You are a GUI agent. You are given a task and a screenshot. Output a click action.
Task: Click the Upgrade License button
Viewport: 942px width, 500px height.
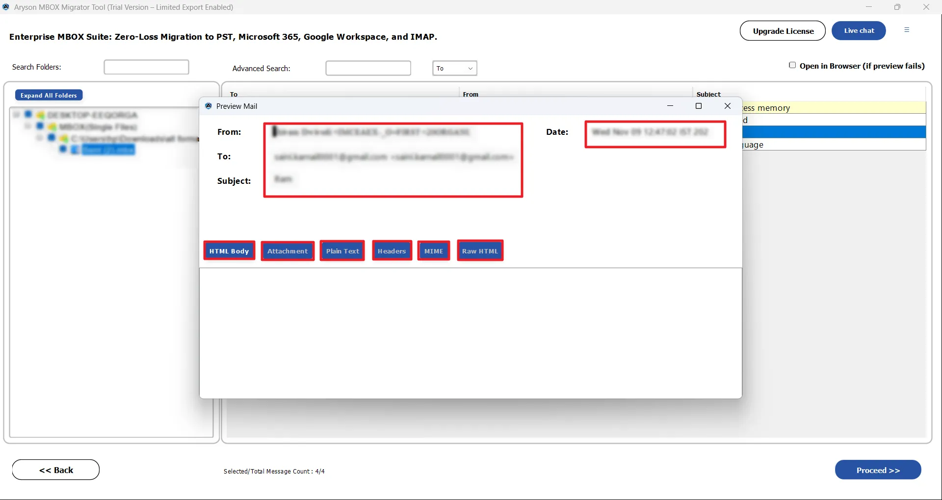pos(783,31)
